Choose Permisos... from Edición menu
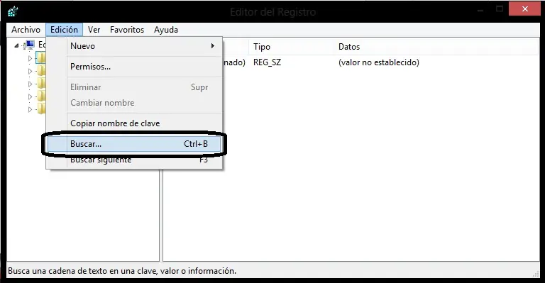Image resolution: width=545 pixels, height=283 pixels. point(134,67)
